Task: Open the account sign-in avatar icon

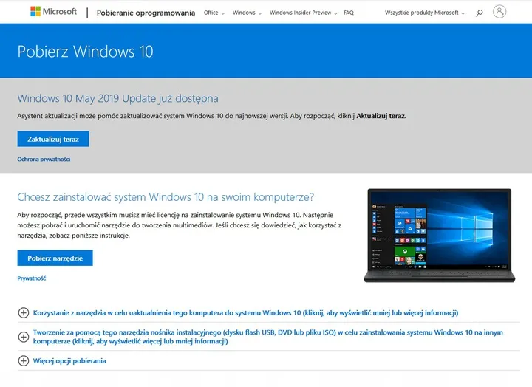Action: pyautogui.click(x=499, y=12)
